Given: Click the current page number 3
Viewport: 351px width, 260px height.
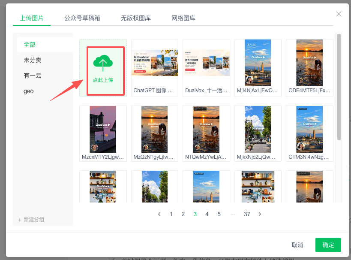Looking at the screenshot, I should [x=195, y=214].
